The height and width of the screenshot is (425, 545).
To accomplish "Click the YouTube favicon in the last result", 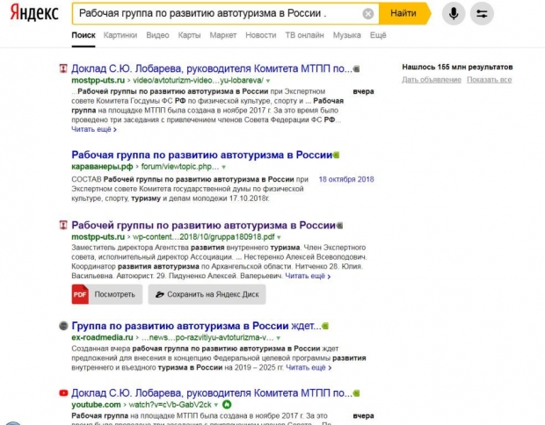I will coord(63,393).
